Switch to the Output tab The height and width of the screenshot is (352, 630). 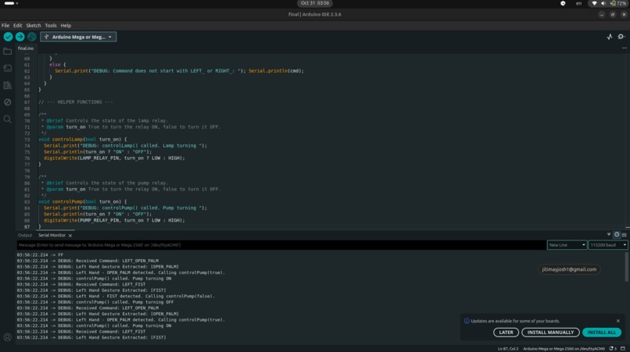point(25,235)
